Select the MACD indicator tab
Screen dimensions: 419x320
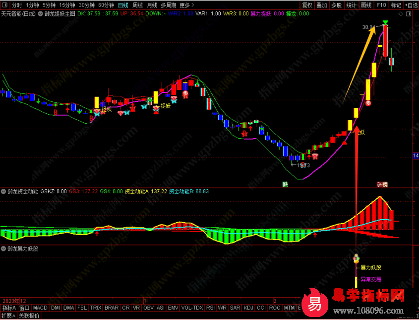point(40,308)
